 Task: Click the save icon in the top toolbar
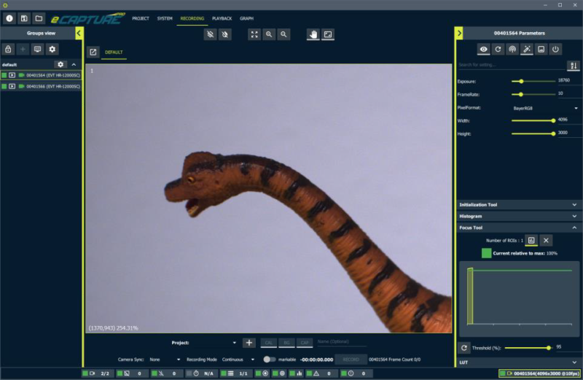coord(24,18)
